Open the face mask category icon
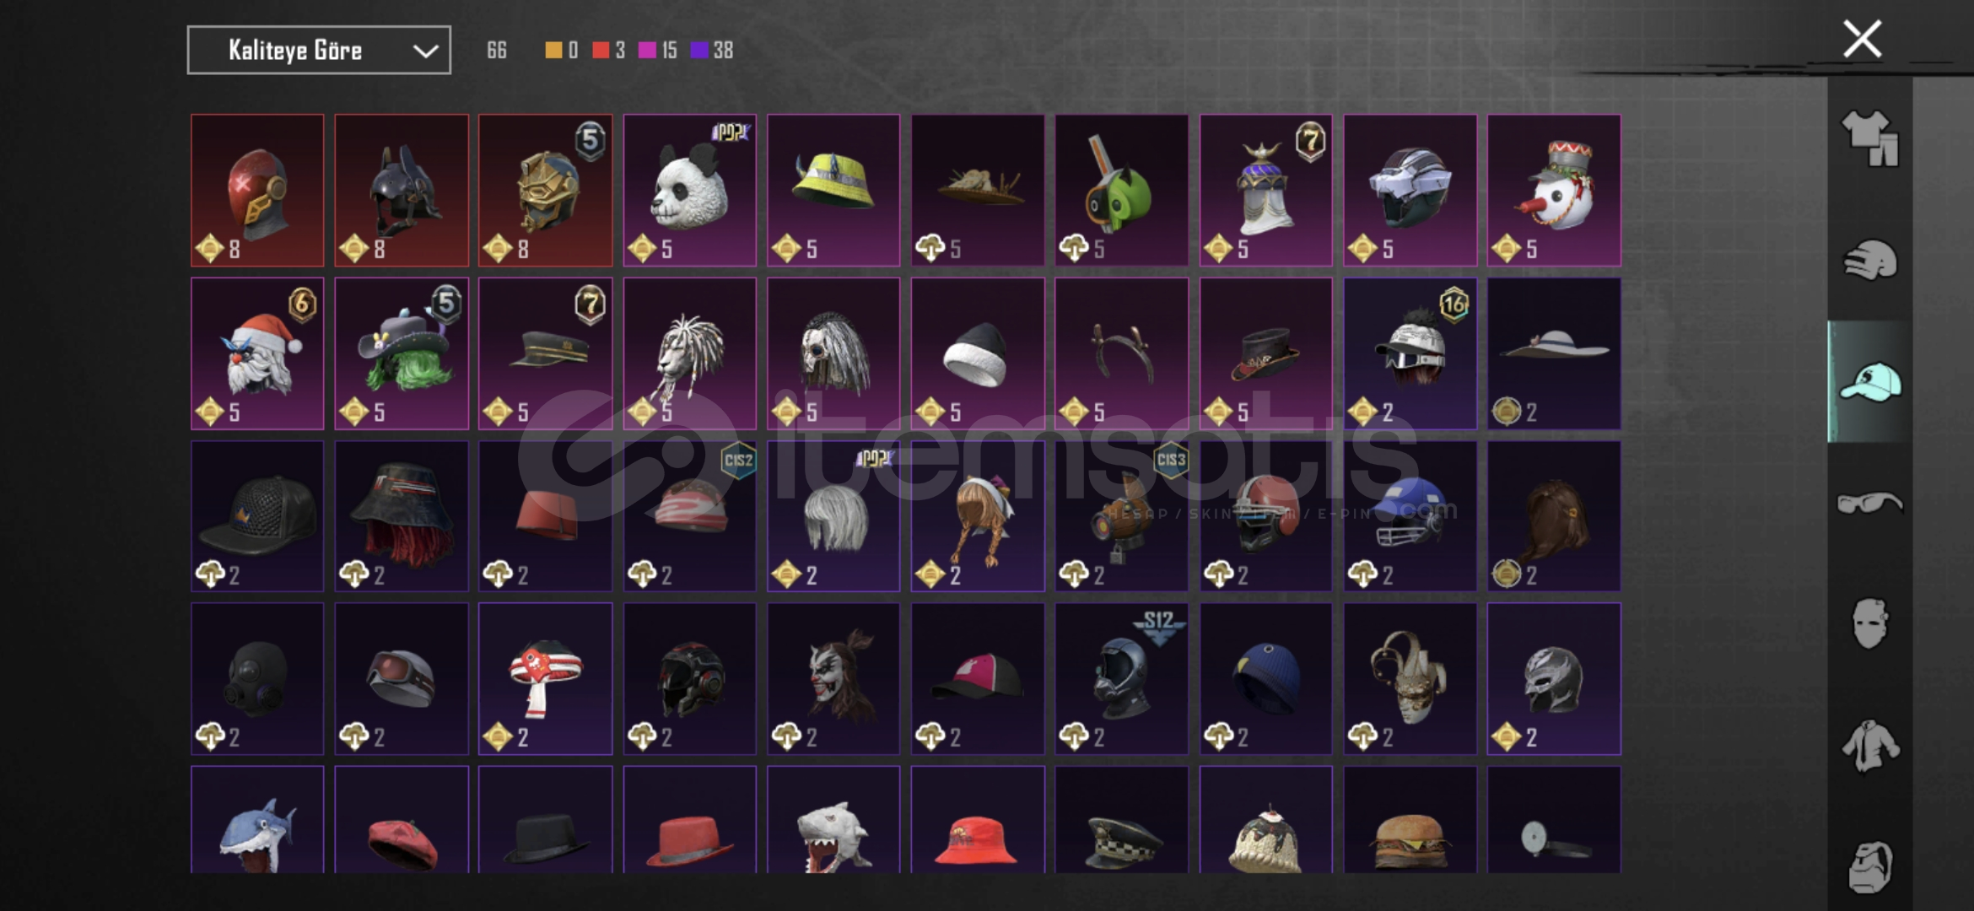This screenshot has width=1974, height=911. tap(1869, 623)
